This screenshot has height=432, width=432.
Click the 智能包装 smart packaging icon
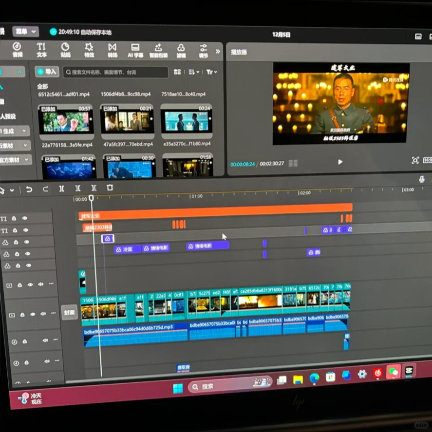158,51
